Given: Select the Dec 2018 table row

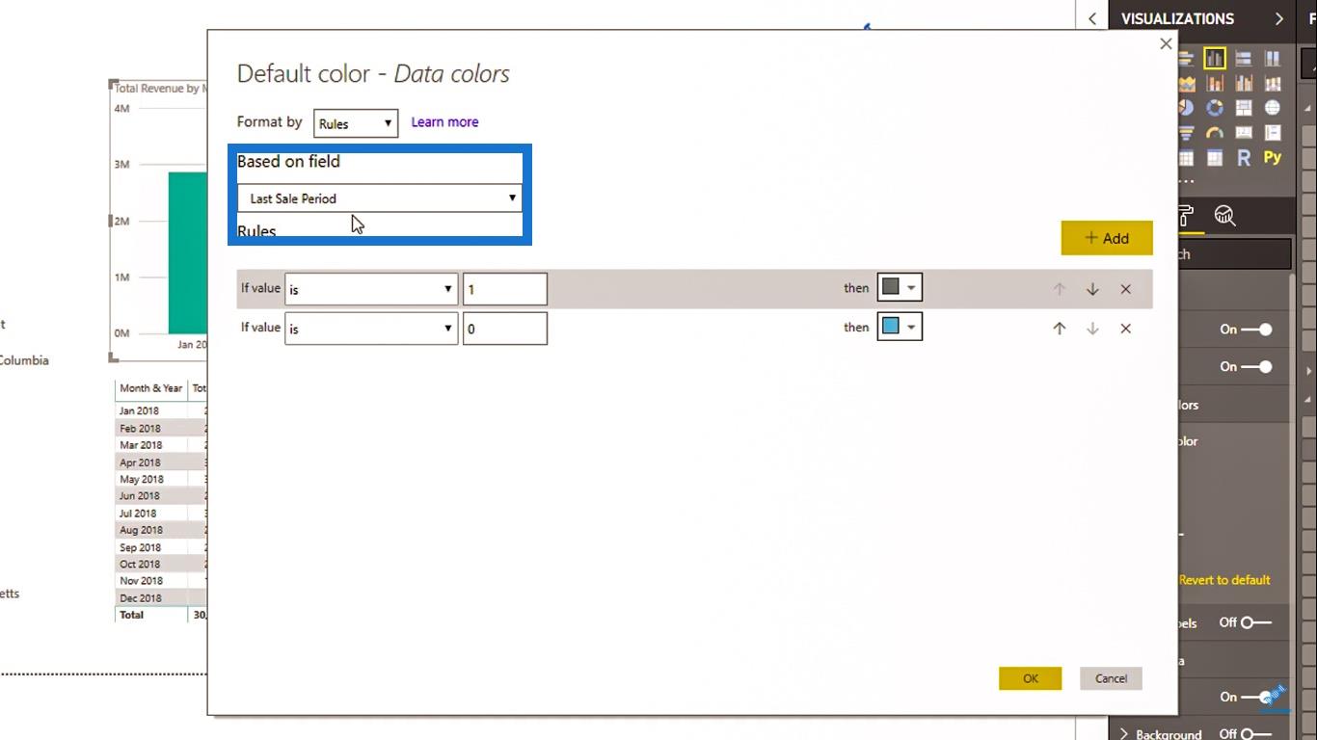Looking at the screenshot, I should (160, 598).
